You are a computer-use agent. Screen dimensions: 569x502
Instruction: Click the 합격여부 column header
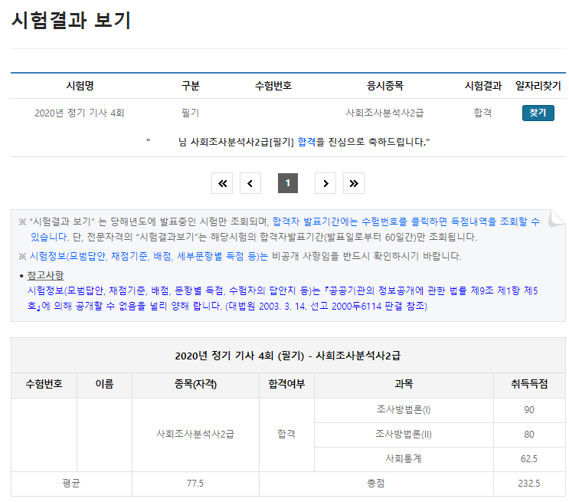286,384
